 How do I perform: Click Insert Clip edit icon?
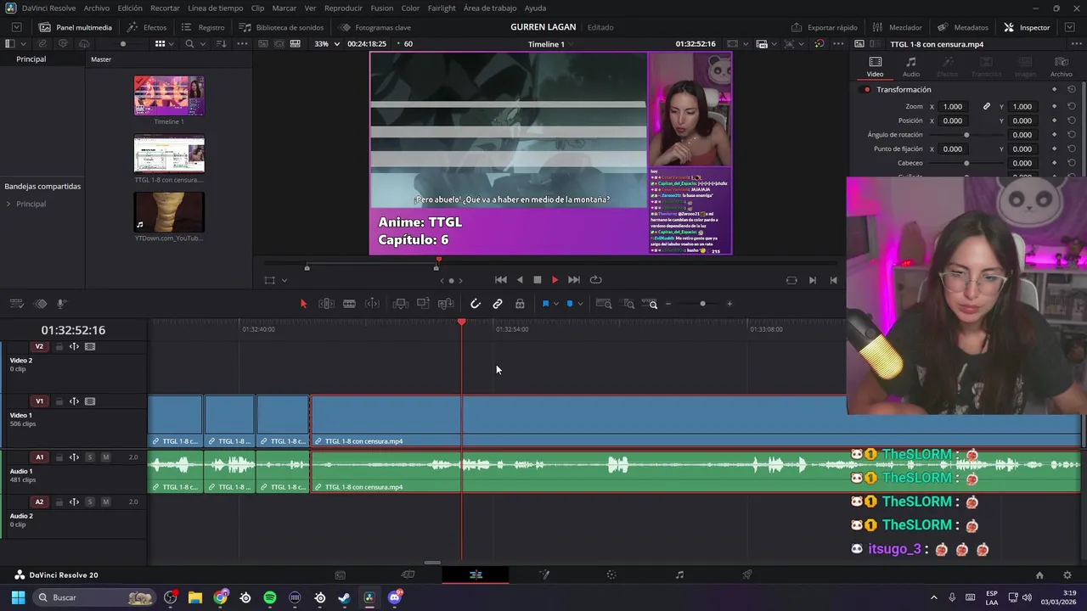tap(401, 304)
